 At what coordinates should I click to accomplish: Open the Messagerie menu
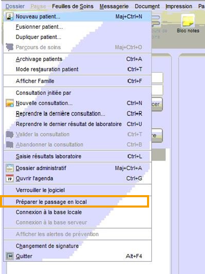[x=114, y=6]
